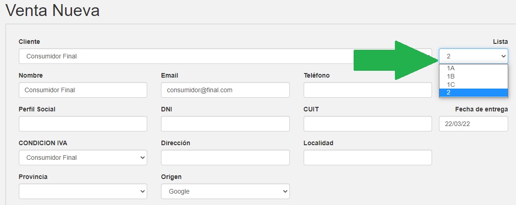Image resolution: width=516 pixels, height=205 pixels.
Task: Select highlighted option 2 in Lista list
Action: (x=473, y=93)
